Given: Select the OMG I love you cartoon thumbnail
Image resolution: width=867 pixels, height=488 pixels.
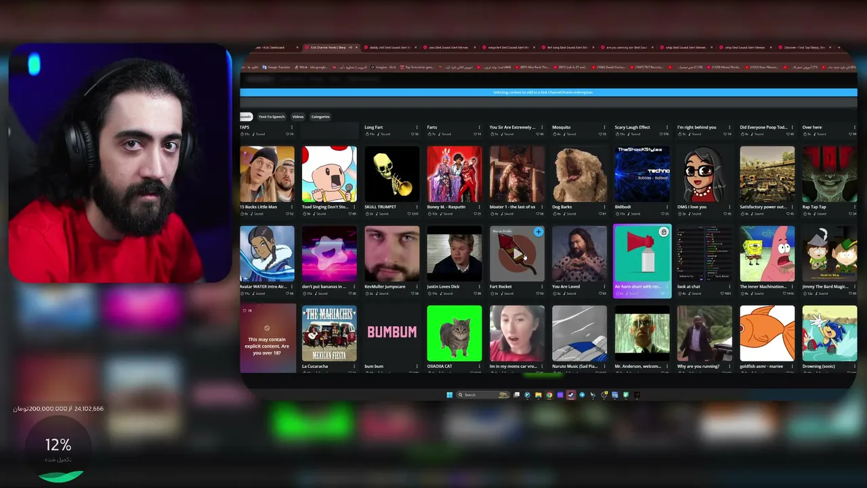Looking at the screenshot, I should tap(704, 174).
